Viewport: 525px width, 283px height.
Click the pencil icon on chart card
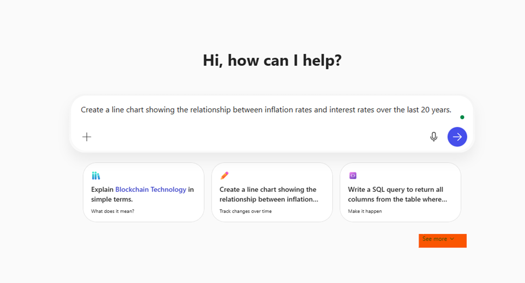(224, 176)
